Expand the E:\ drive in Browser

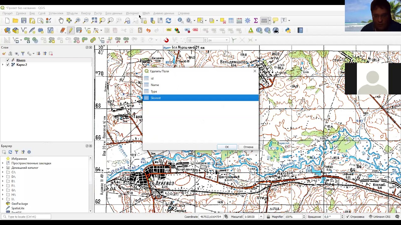[3, 181]
